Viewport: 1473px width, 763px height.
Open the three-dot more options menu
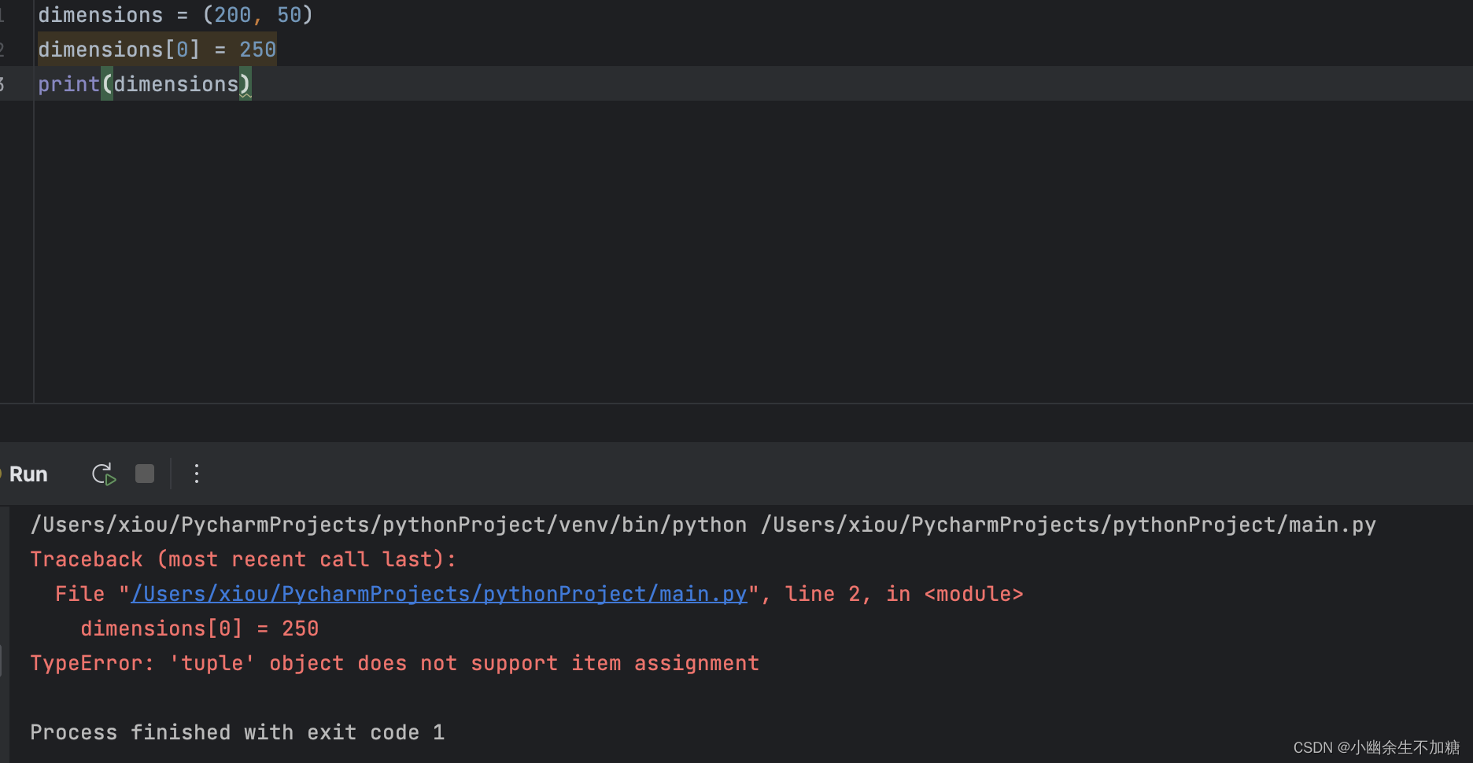point(197,474)
